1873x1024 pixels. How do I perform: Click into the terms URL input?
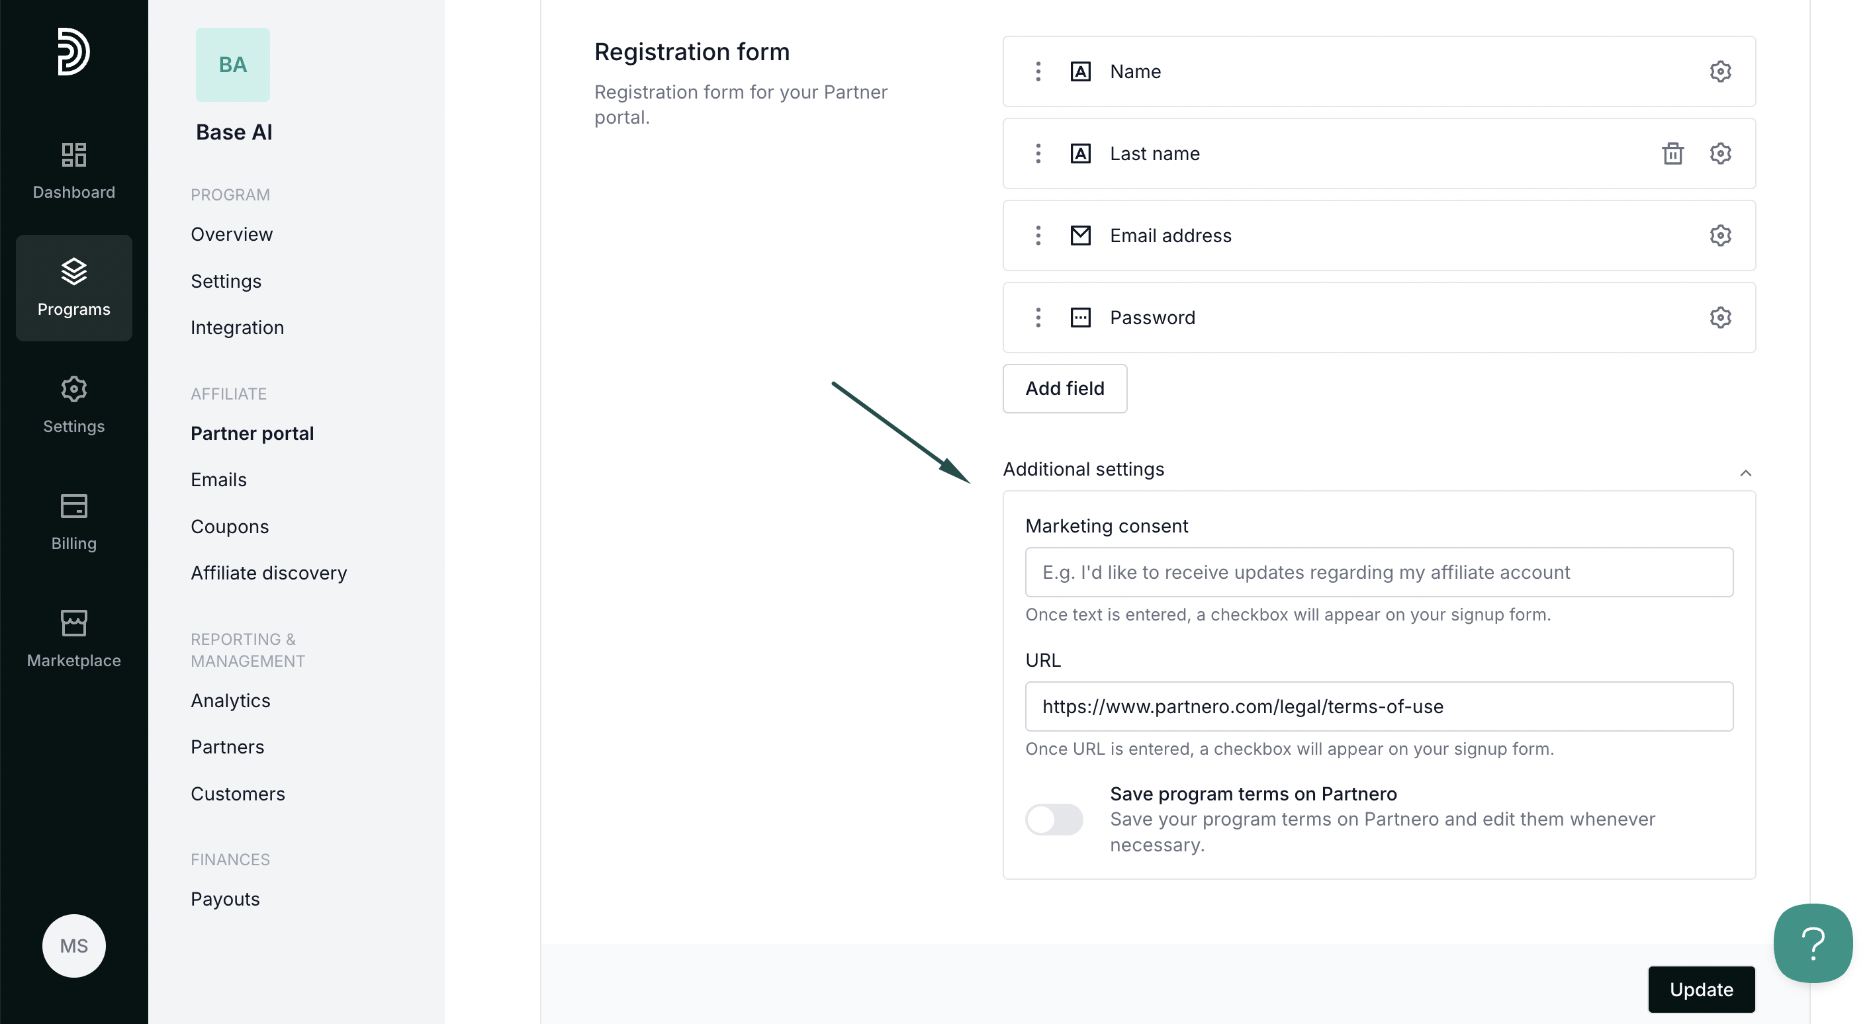(1379, 706)
